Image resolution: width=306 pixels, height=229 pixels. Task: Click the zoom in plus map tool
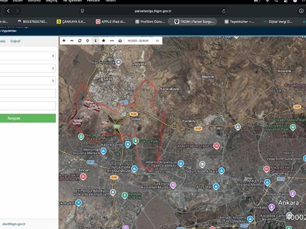[64, 41]
